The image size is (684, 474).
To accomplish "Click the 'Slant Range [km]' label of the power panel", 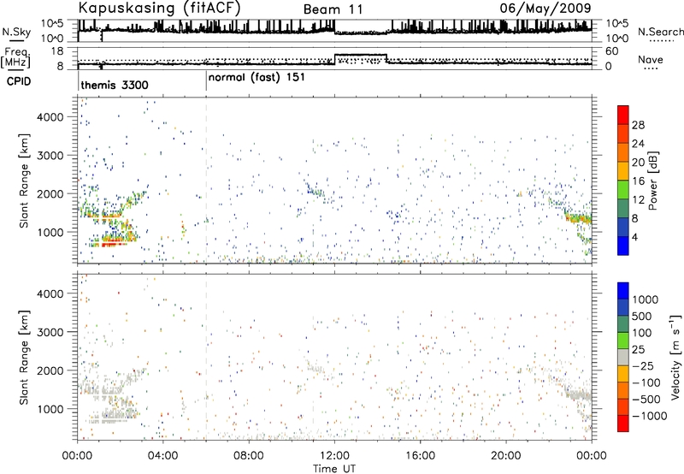I will tap(24, 181).
